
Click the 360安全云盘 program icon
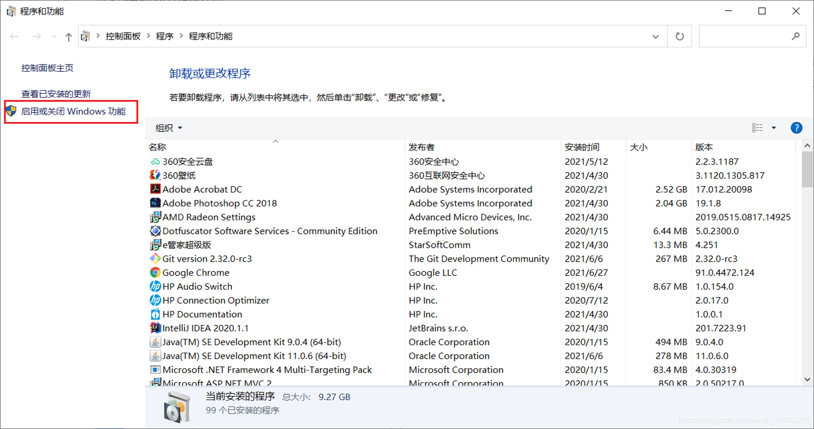point(155,161)
